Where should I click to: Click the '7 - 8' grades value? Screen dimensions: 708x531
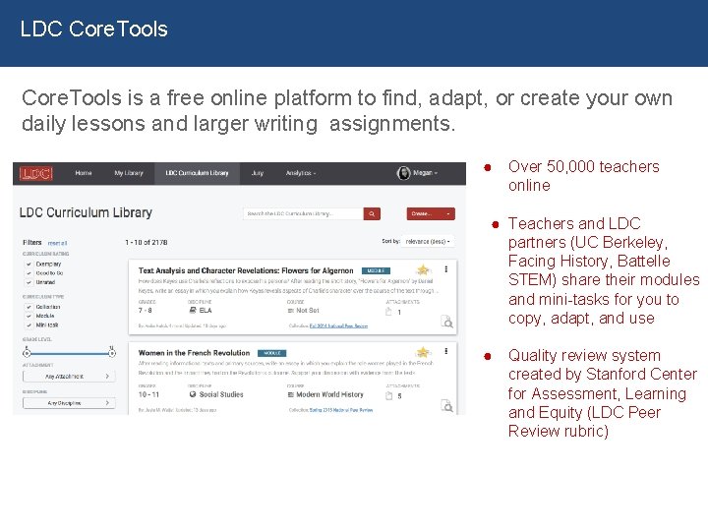tap(145, 310)
